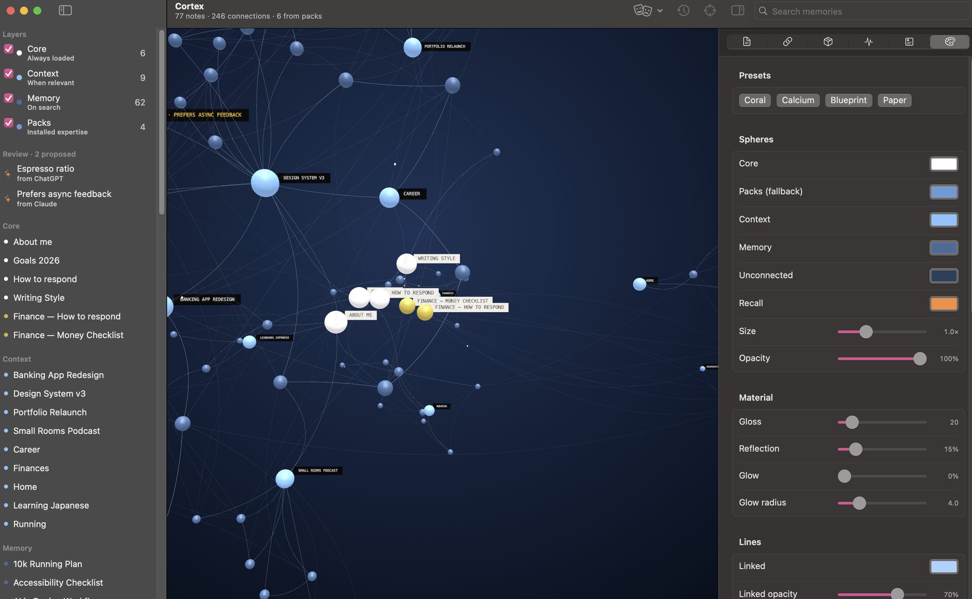This screenshot has height=599, width=972.
Task: Open the Recall orange color swatch
Action: pos(944,304)
